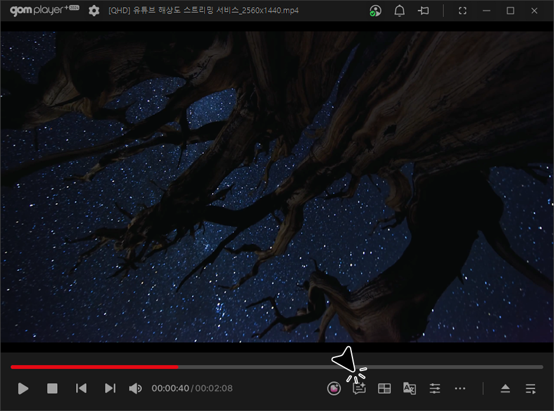Open the multi-screen layout grid icon

(384, 389)
